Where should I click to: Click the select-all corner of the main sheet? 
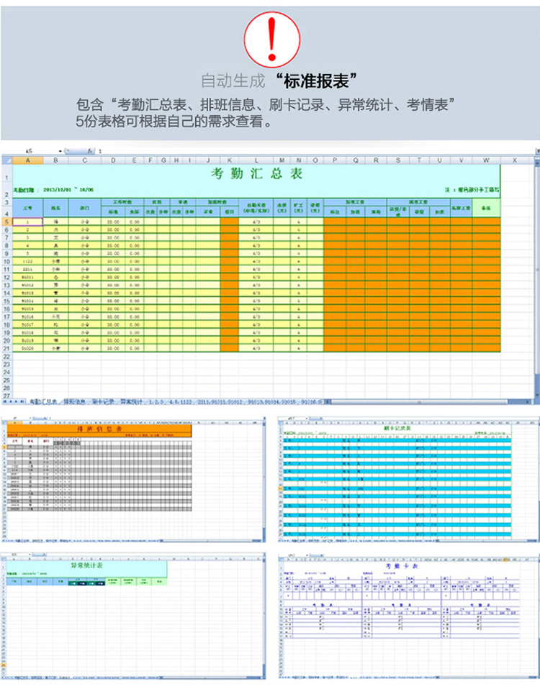tap(7, 160)
